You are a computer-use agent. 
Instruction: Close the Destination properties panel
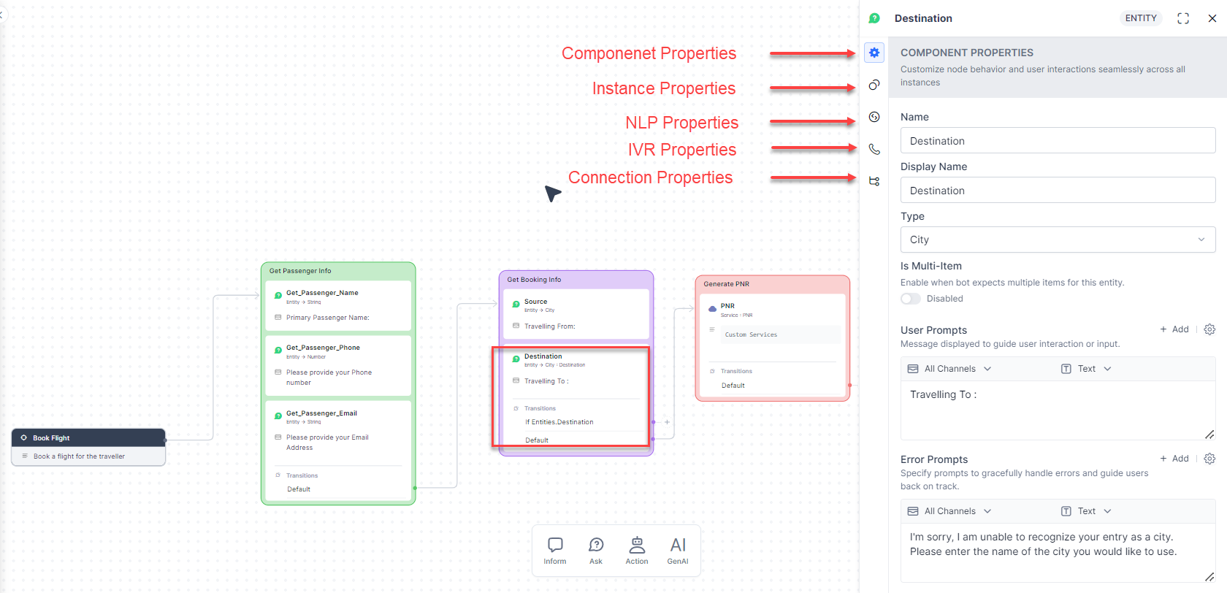click(x=1212, y=18)
